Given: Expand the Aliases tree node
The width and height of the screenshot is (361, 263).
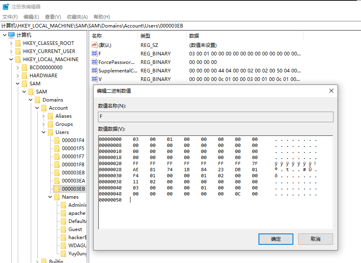Looking at the screenshot, I should click(x=43, y=116).
